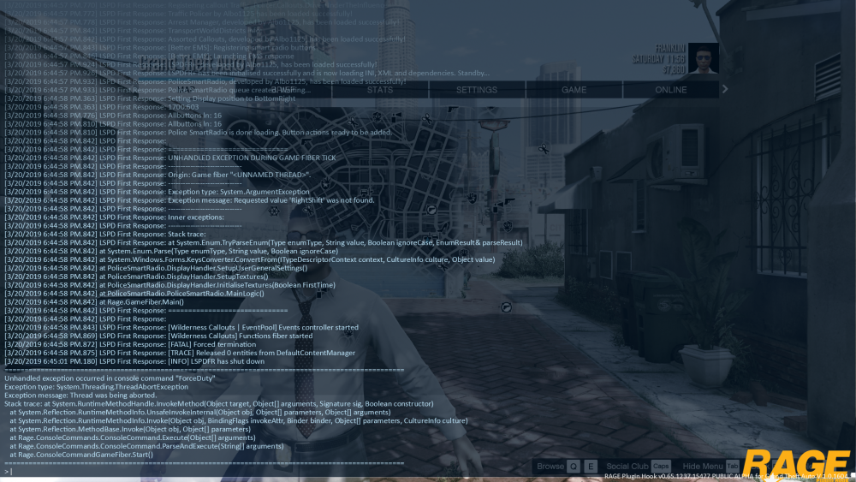Click the '[Better EMS]: Launching EMS response' line

pyautogui.click(x=149, y=57)
